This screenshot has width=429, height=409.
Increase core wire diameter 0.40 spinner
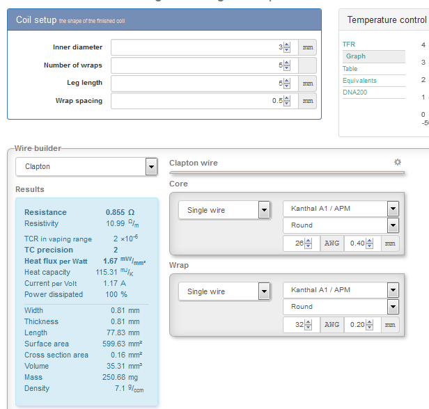click(369, 241)
